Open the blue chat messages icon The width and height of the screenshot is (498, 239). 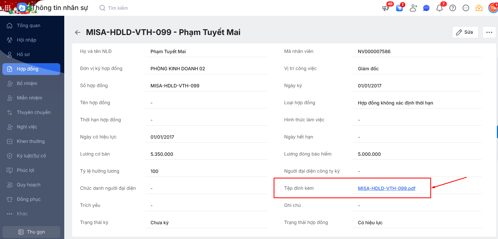click(426, 8)
